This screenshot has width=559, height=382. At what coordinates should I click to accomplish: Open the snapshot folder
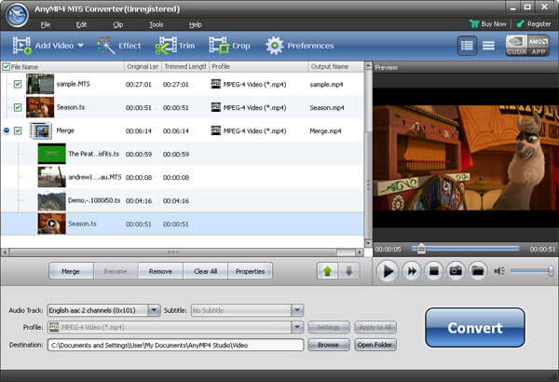[478, 271]
